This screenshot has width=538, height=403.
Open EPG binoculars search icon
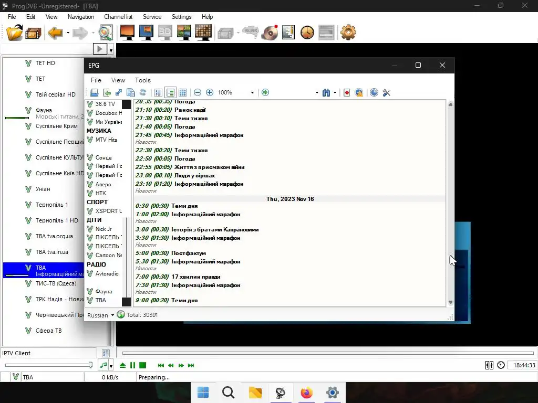[x=326, y=92]
